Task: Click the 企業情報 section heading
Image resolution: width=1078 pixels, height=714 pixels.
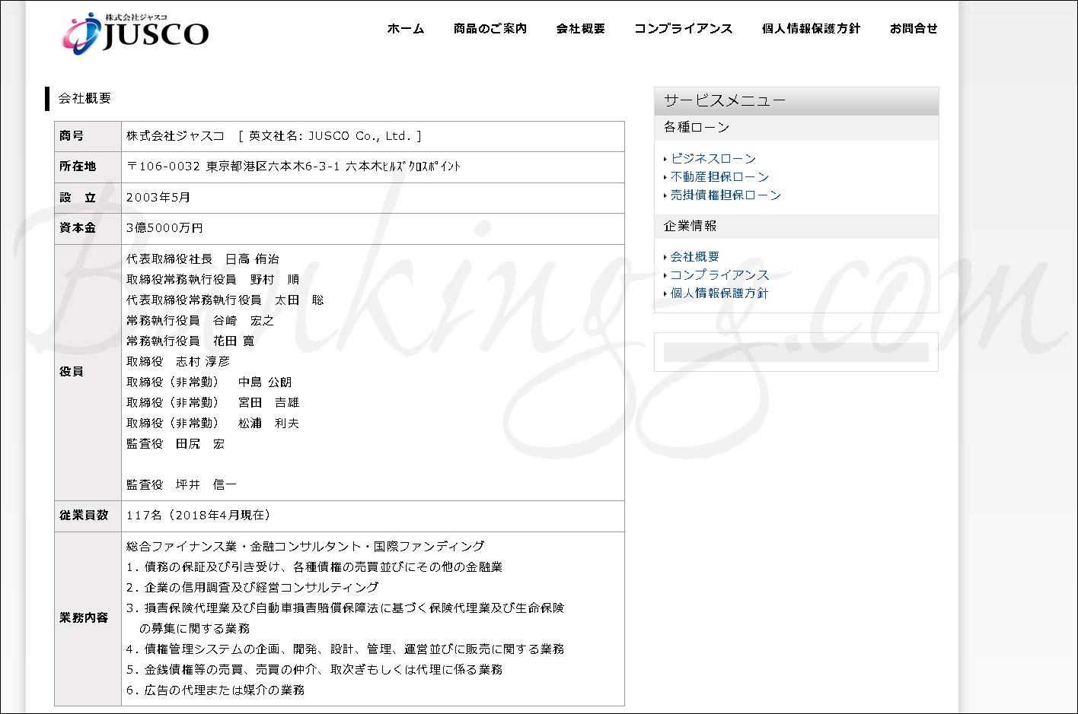Action: [690, 227]
